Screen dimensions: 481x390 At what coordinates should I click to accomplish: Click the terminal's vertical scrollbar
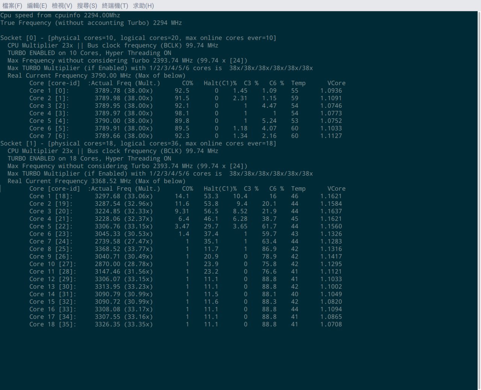[479, 200]
